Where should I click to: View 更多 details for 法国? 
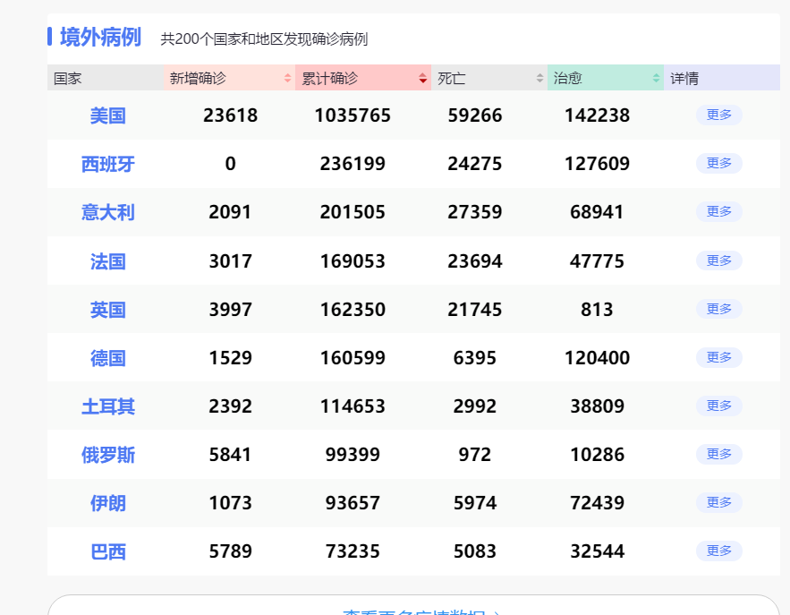pyautogui.click(x=718, y=261)
